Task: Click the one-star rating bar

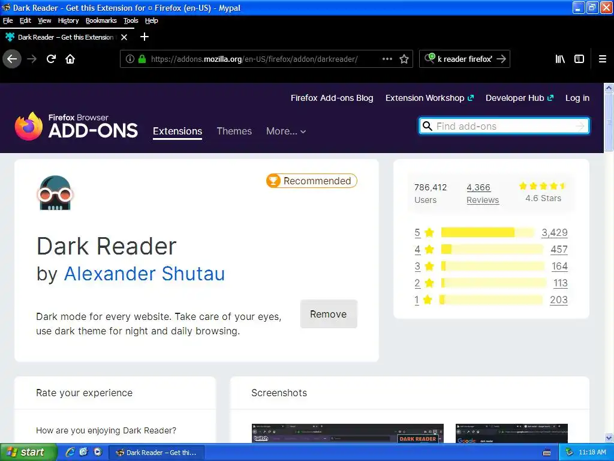Action: coord(492,300)
